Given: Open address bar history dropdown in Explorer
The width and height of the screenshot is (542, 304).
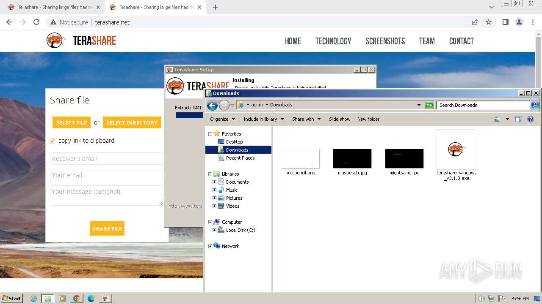Looking at the screenshot, I should [419, 105].
